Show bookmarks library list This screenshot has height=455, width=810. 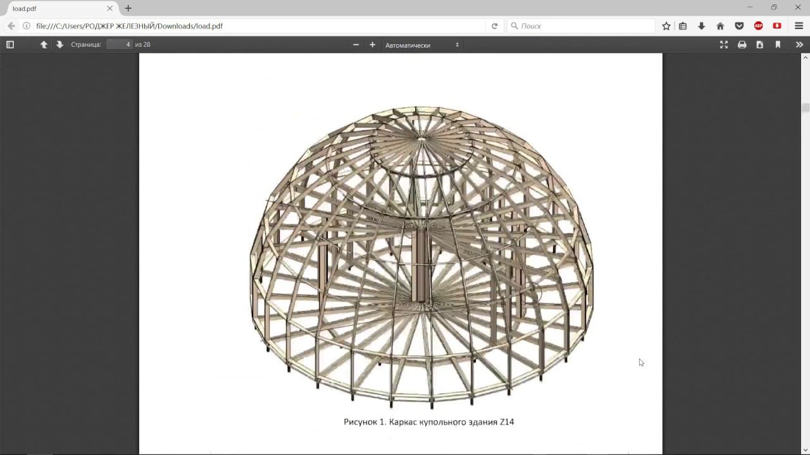683,26
